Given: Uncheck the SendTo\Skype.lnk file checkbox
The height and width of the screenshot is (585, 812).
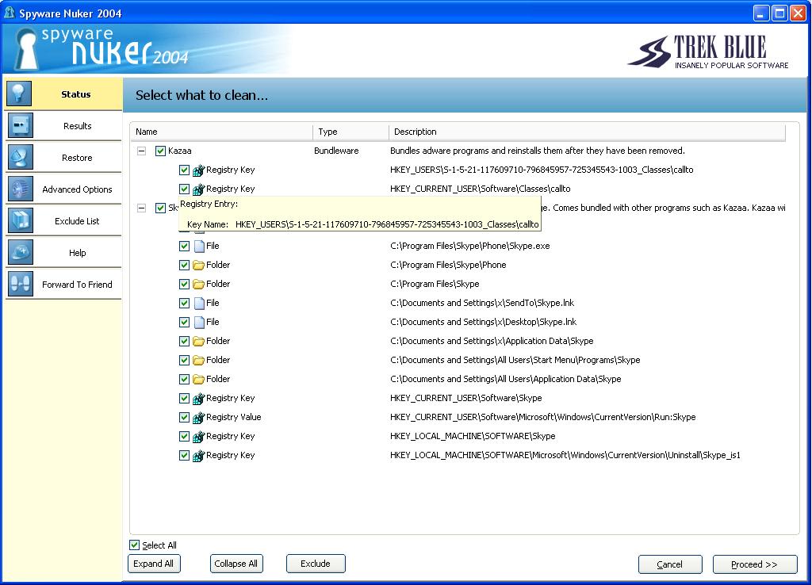Looking at the screenshot, I should pos(184,303).
